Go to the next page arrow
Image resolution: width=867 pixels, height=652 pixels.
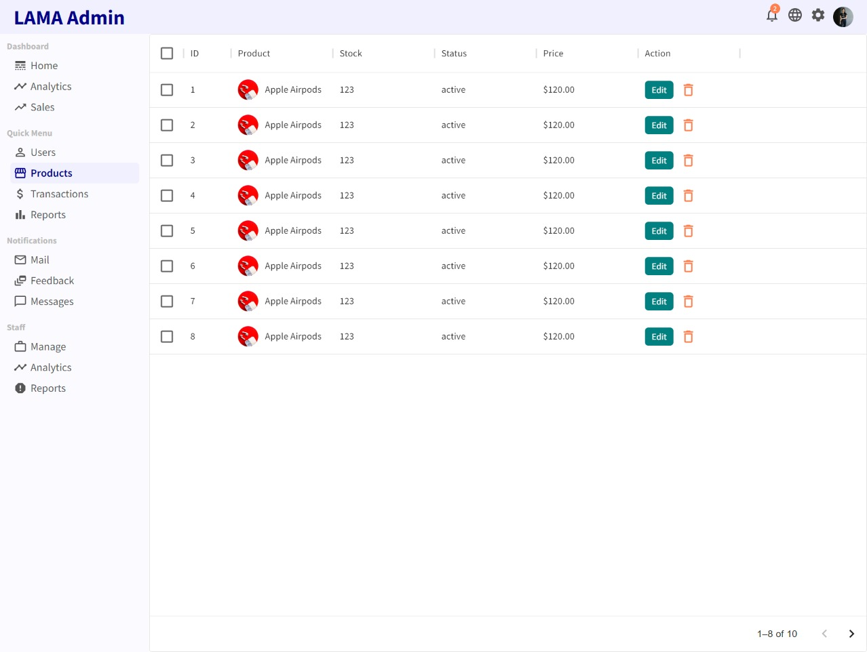point(851,634)
